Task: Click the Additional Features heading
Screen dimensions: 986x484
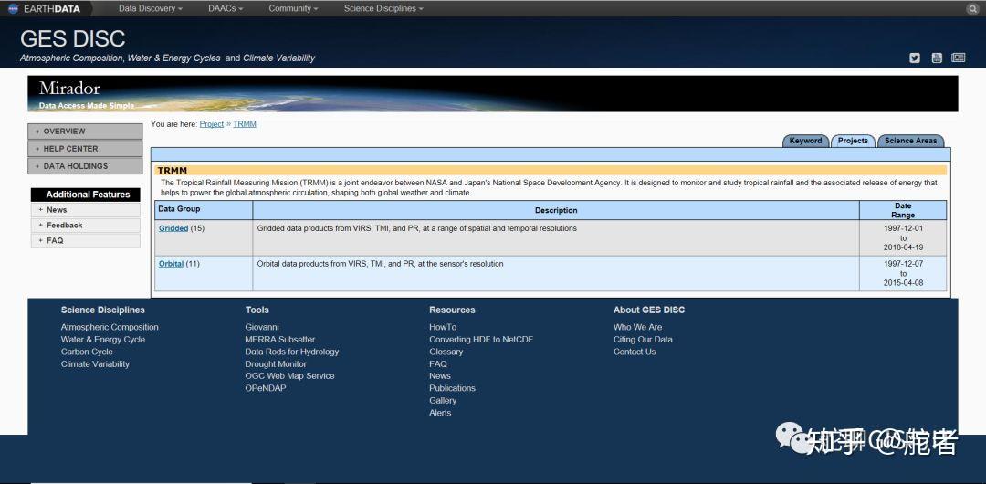Action: click(86, 195)
